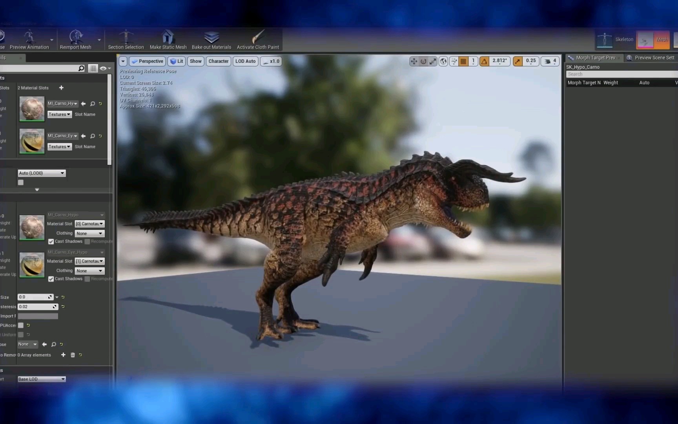This screenshot has height=424, width=678.
Task: Click the LOD Auto viewport button
Action: click(245, 61)
